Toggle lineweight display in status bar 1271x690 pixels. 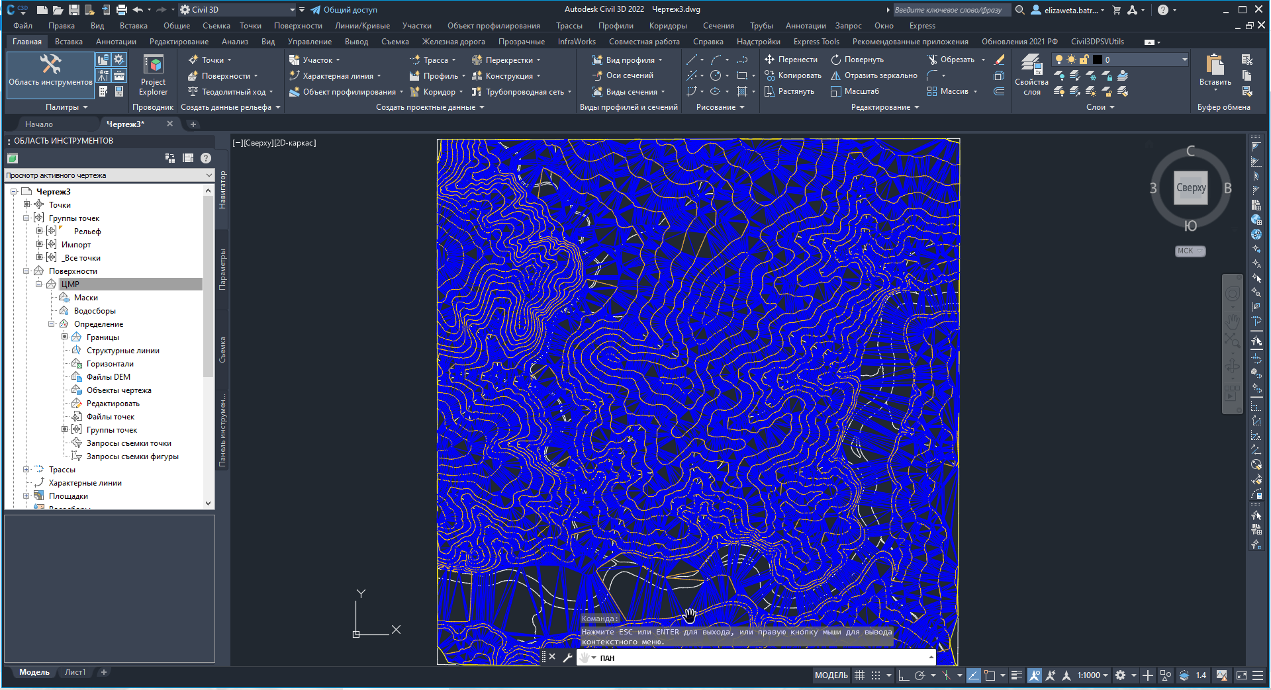(x=1017, y=675)
